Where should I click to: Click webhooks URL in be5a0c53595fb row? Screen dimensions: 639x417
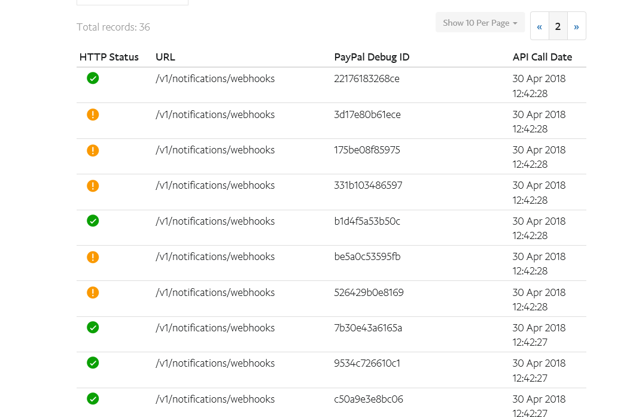click(215, 257)
